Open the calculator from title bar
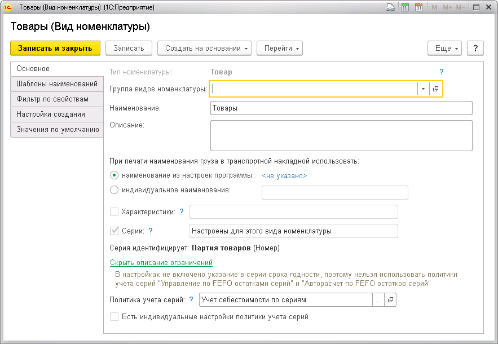 coord(405,8)
